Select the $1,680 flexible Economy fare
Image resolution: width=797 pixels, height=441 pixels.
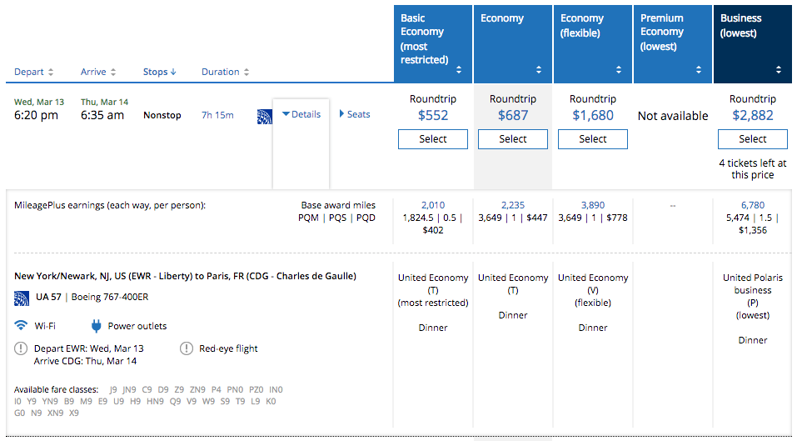(x=593, y=139)
